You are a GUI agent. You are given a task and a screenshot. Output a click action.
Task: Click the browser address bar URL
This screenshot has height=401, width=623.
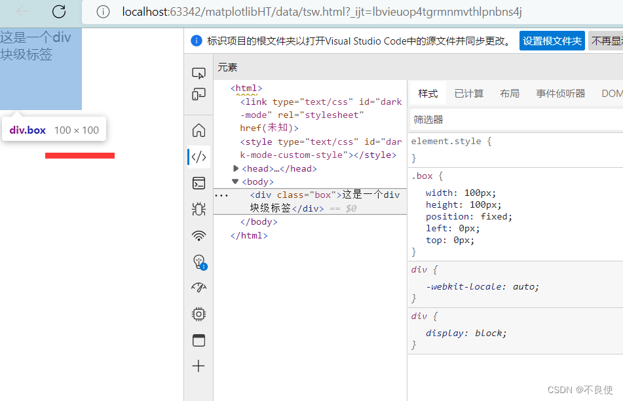[322, 12]
